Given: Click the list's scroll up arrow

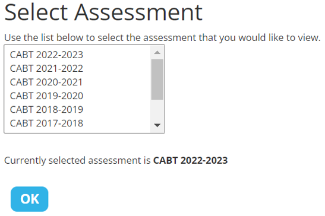Looking at the screenshot, I should [157, 53].
